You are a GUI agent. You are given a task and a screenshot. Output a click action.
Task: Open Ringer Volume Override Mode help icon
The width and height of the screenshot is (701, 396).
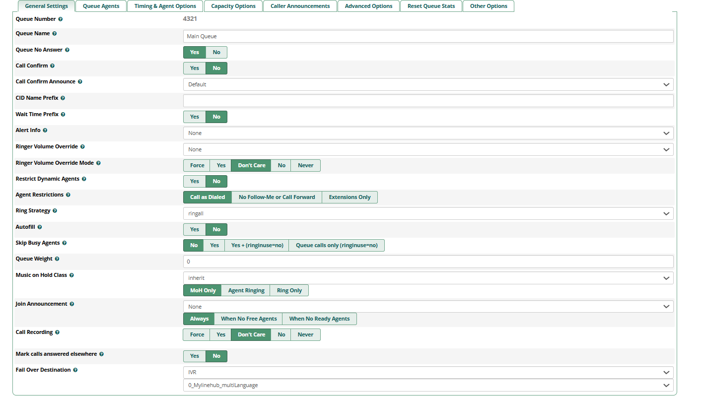98,163
